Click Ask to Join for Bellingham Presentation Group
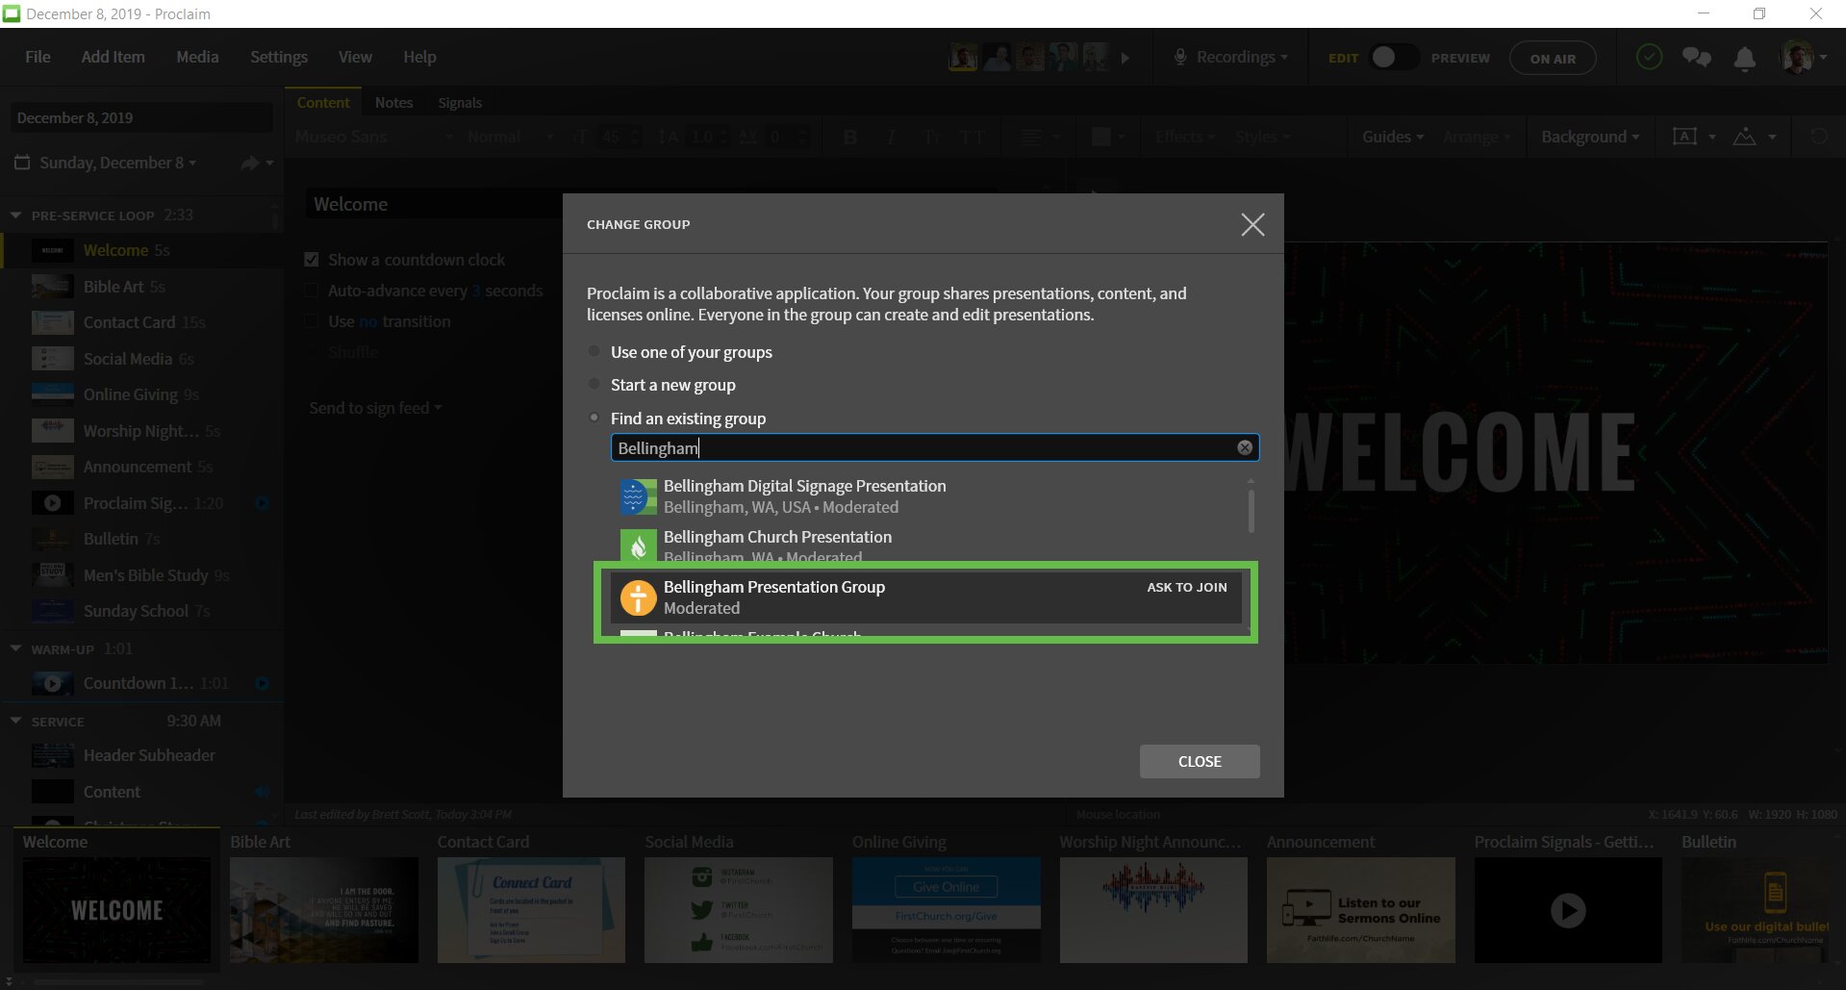Image resolution: width=1846 pixels, height=990 pixels. (x=1187, y=587)
